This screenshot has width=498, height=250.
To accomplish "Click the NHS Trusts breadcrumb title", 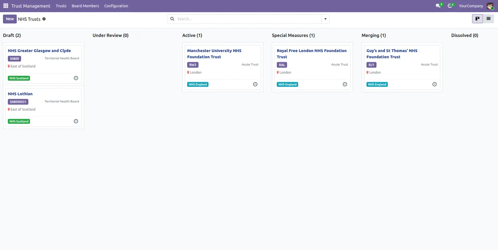I will pyautogui.click(x=29, y=19).
